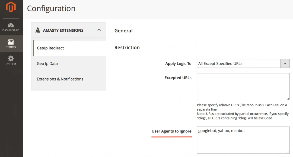This screenshot has width=293, height=157.
Task: Switch to the Geo Ip Data tab
Action: click(x=47, y=64)
